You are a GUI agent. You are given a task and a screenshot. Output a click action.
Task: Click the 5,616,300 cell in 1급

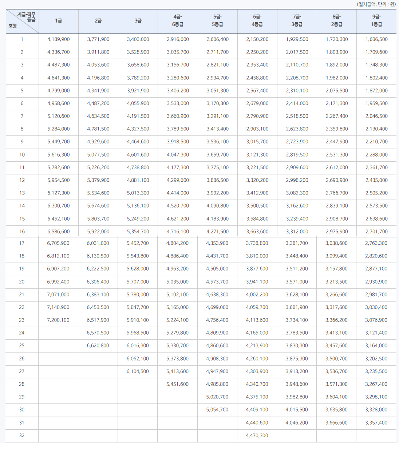tap(59, 155)
